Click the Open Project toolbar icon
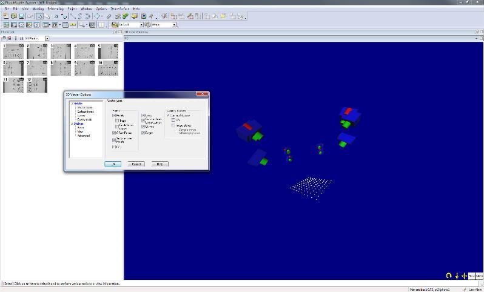 14,16
